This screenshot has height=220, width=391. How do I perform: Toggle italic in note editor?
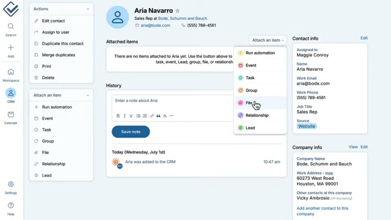(125, 116)
